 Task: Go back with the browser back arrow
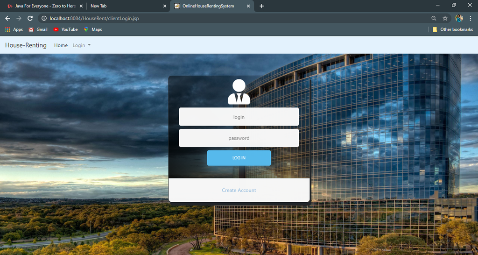pos(7,18)
